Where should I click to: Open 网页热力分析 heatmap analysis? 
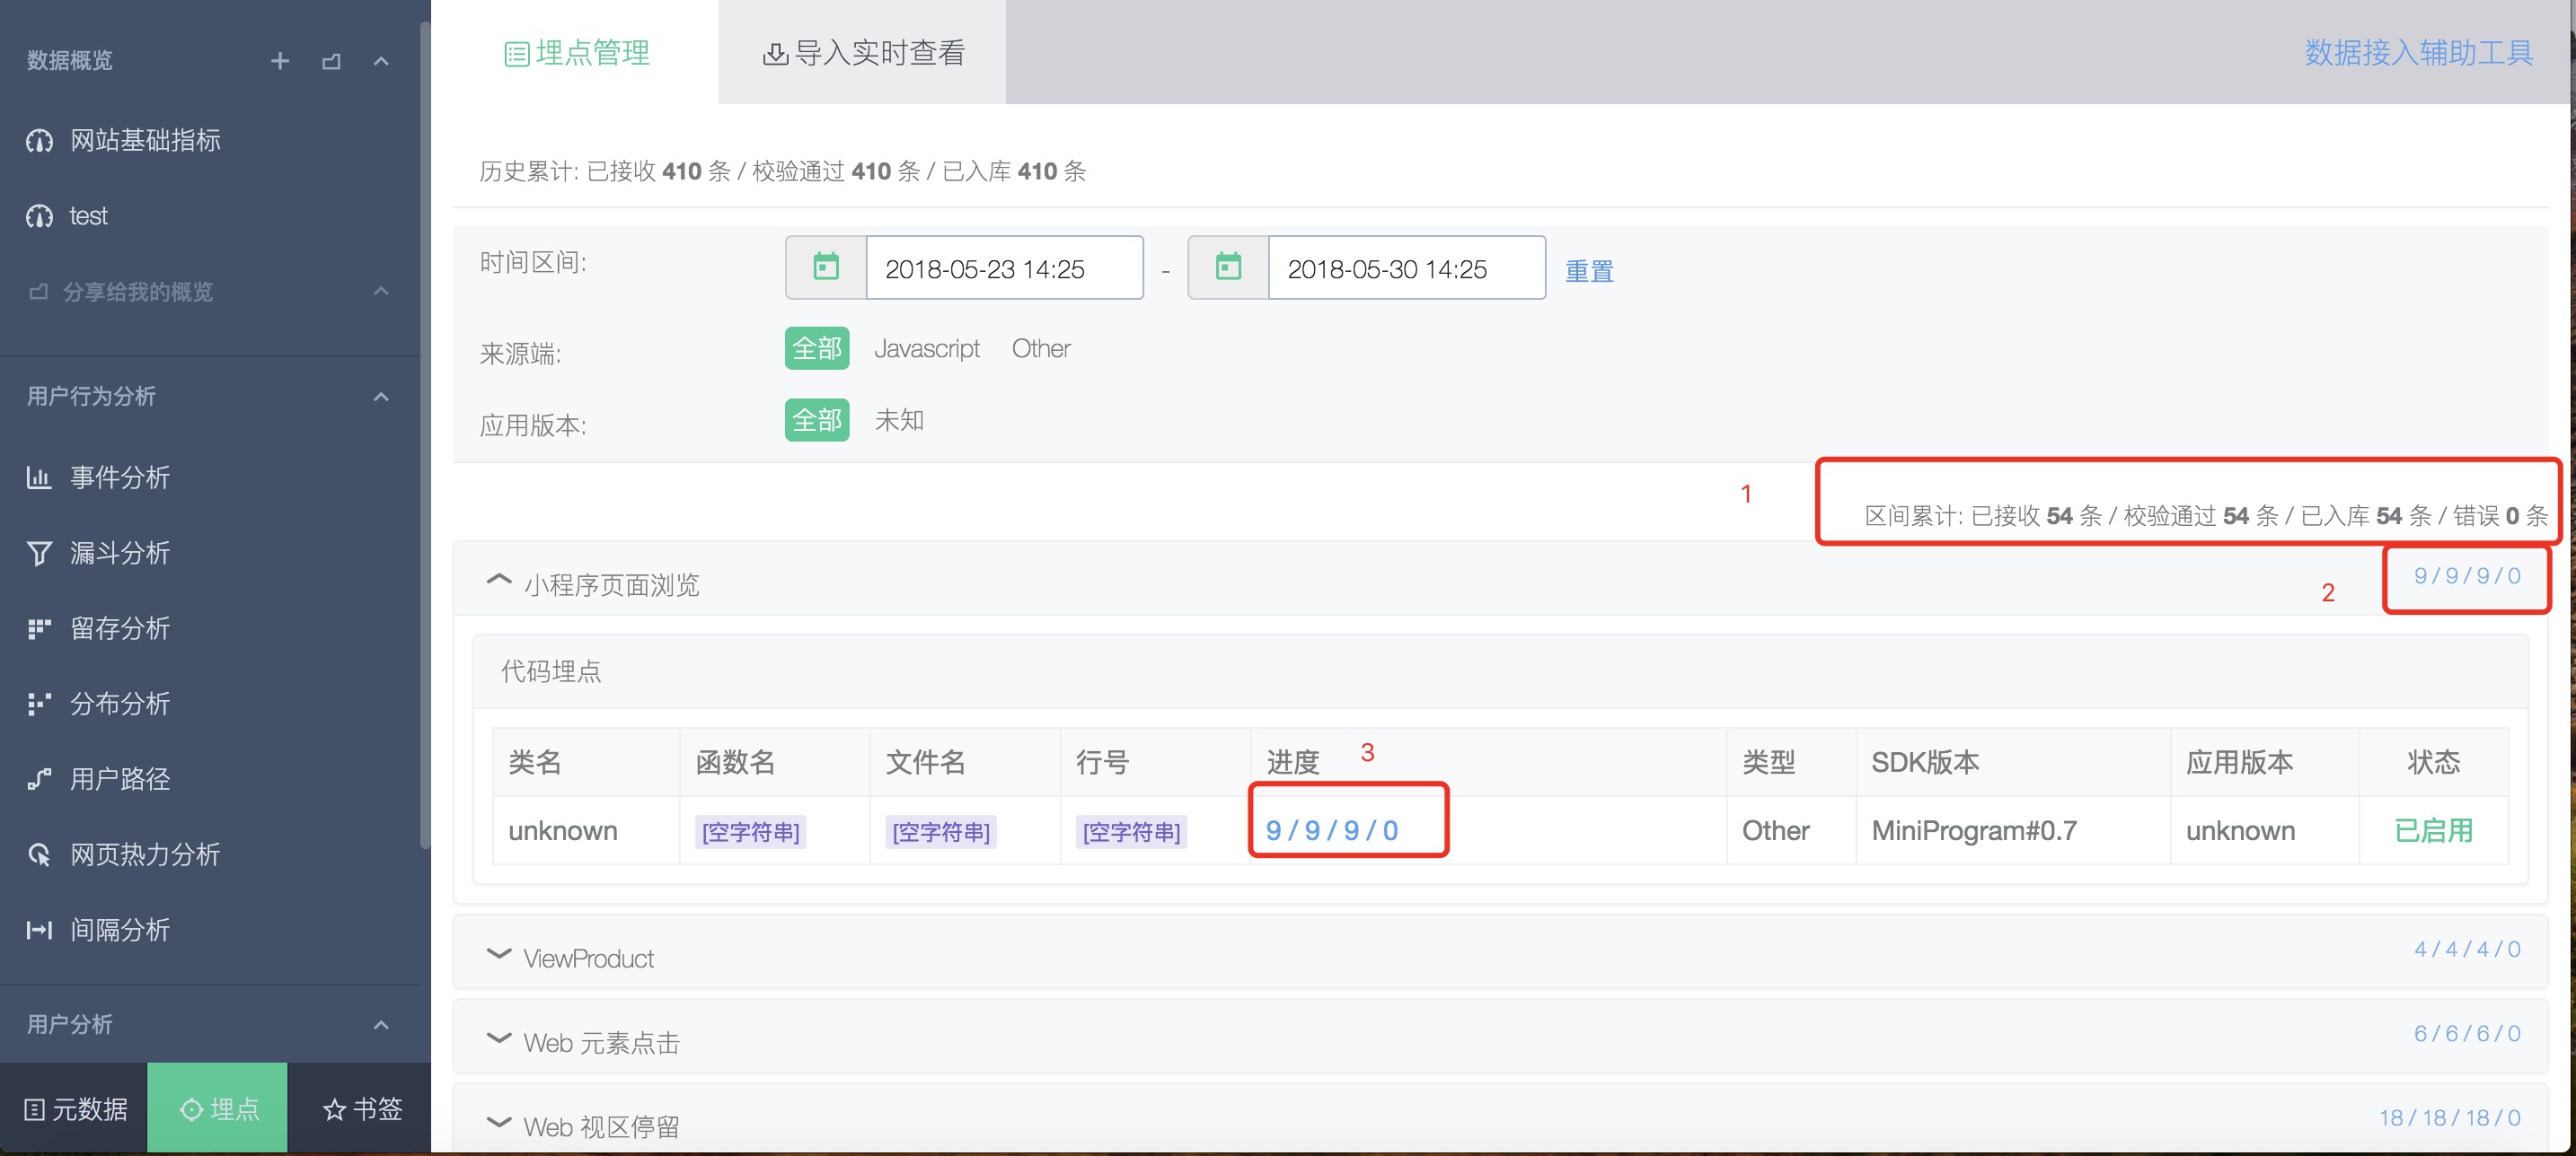click(144, 854)
